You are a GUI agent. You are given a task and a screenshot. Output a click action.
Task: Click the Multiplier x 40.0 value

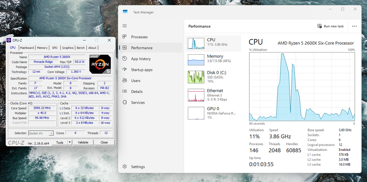pyautogui.click(x=42, y=113)
